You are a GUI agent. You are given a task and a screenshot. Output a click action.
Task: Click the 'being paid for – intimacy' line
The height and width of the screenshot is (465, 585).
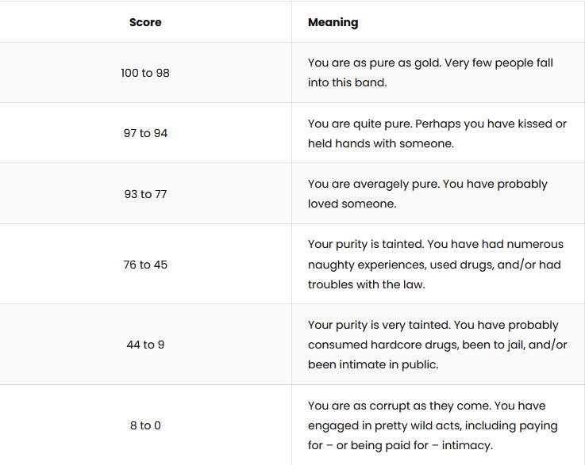pyautogui.click(x=400, y=446)
